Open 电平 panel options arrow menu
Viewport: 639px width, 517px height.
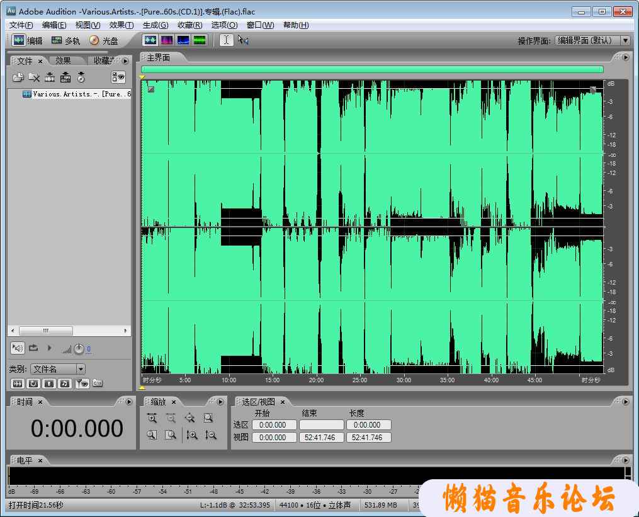626,460
